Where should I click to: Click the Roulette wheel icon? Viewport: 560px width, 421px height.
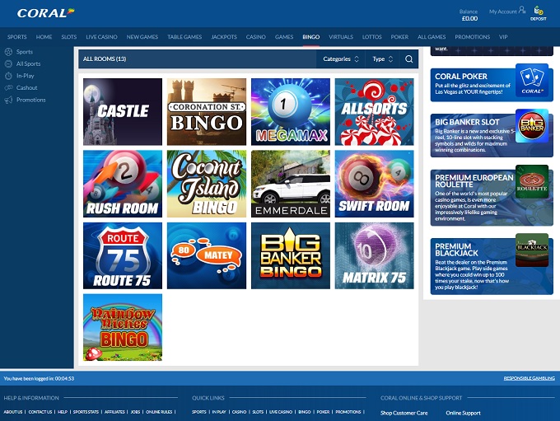pos(532,181)
